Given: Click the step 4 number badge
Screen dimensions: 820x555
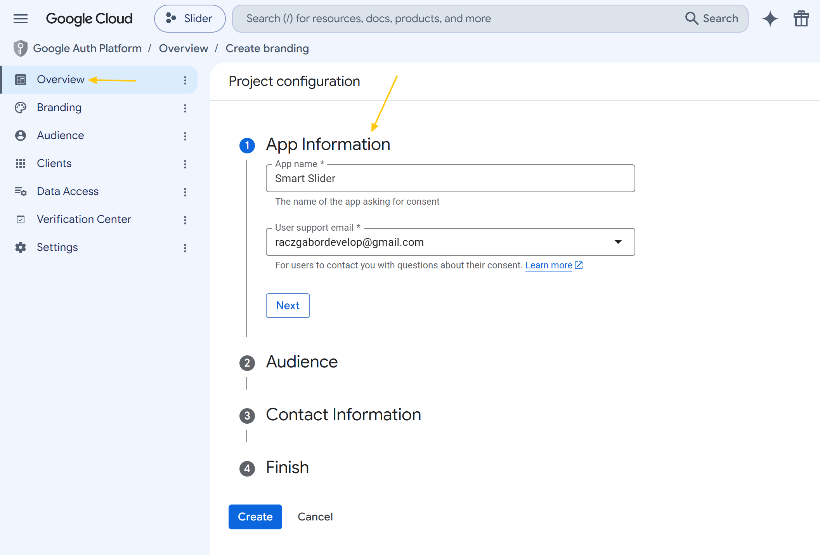Looking at the screenshot, I should (247, 469).
